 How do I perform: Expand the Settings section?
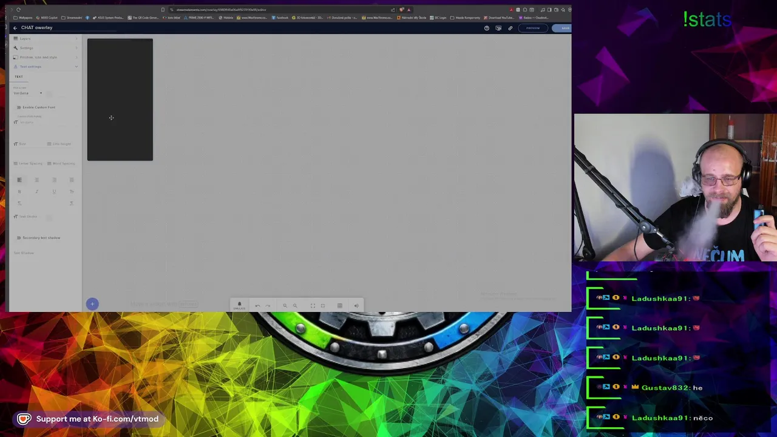[46, 48]
